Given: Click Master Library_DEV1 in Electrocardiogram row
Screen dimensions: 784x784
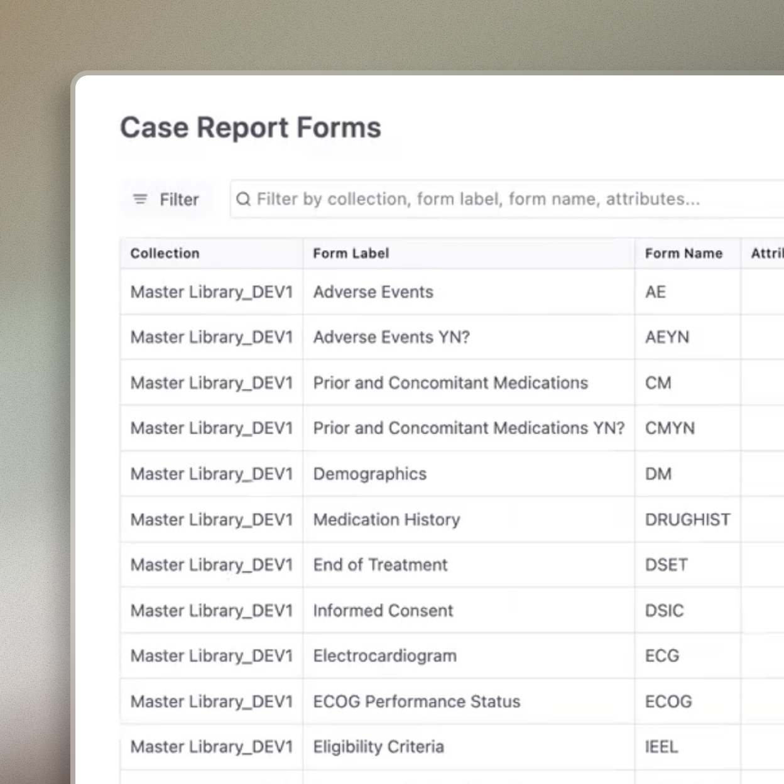Looking at the screenshot, I should point(212,656).
